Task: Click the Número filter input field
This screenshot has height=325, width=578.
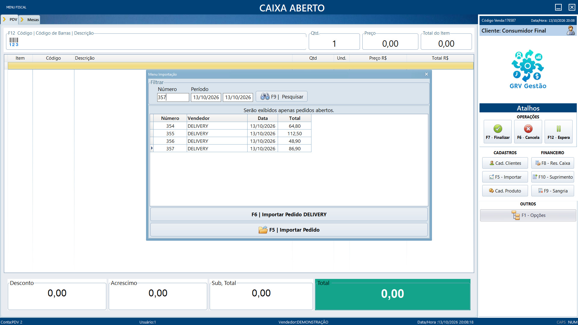Action: coord(173,97)
